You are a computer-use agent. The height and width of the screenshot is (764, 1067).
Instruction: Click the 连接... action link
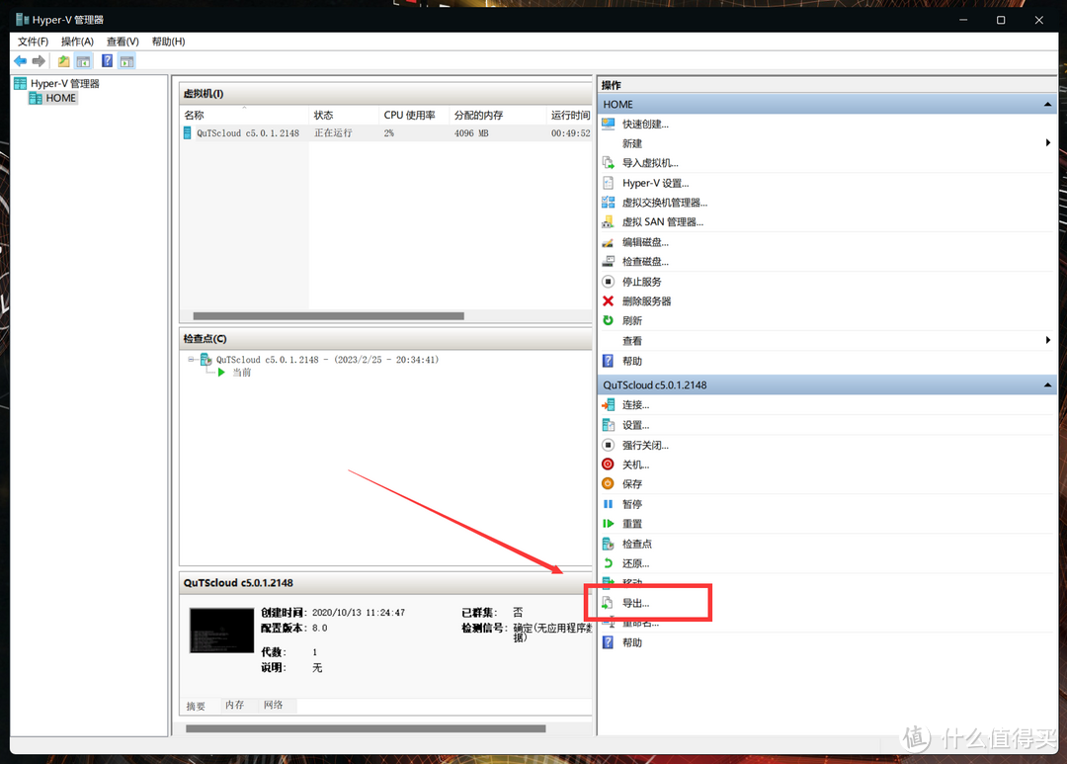point(635,405)
